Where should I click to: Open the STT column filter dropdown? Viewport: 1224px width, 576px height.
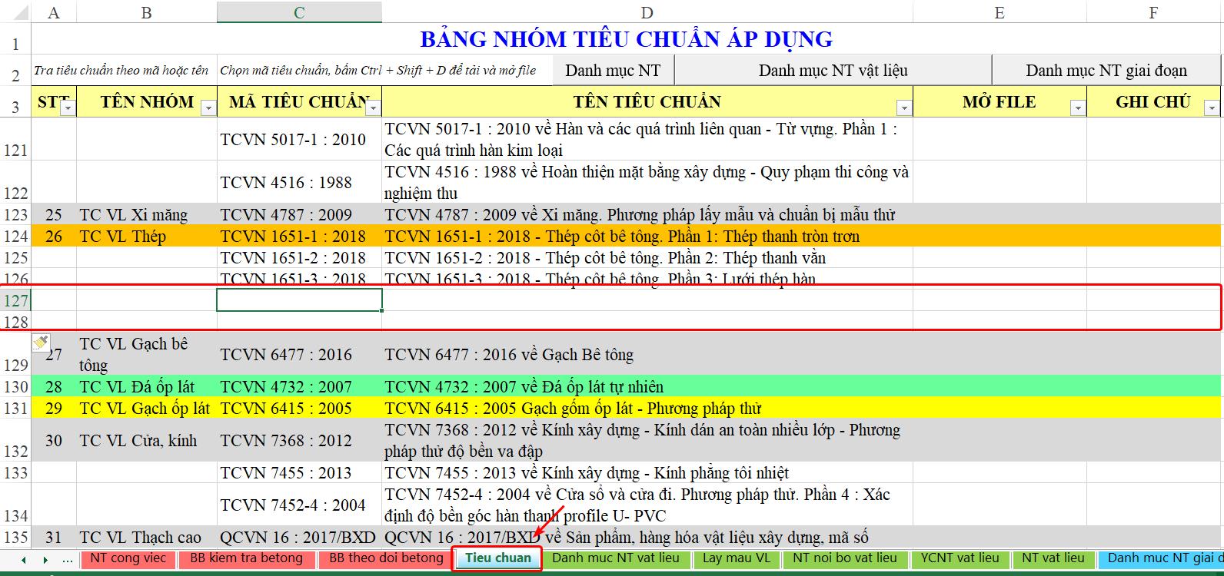click(x=68, y=108)
